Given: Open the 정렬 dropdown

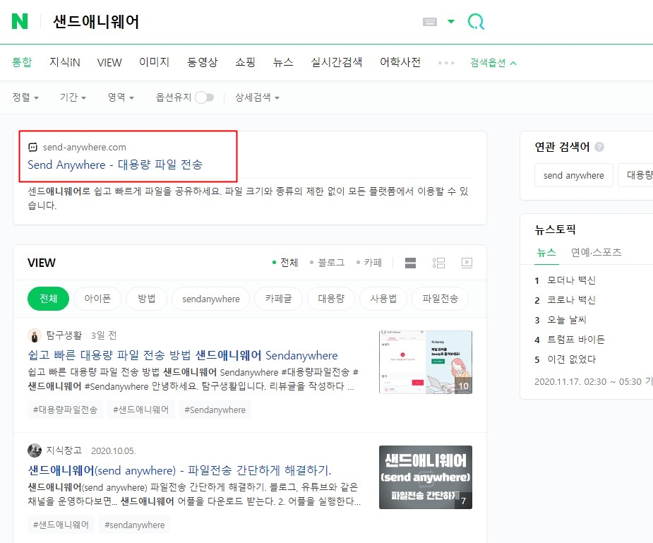Looking at the screenshot, I should coord(25,97).
